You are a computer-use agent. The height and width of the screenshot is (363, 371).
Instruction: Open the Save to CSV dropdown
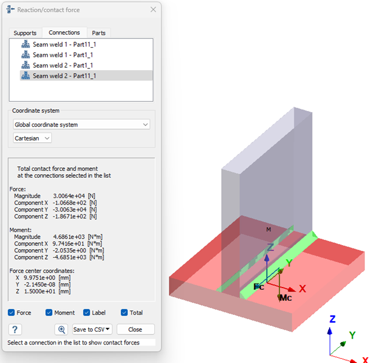point(92,329)
